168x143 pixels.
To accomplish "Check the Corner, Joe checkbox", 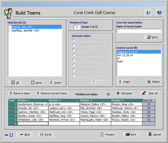I will (x=10, y=27).
